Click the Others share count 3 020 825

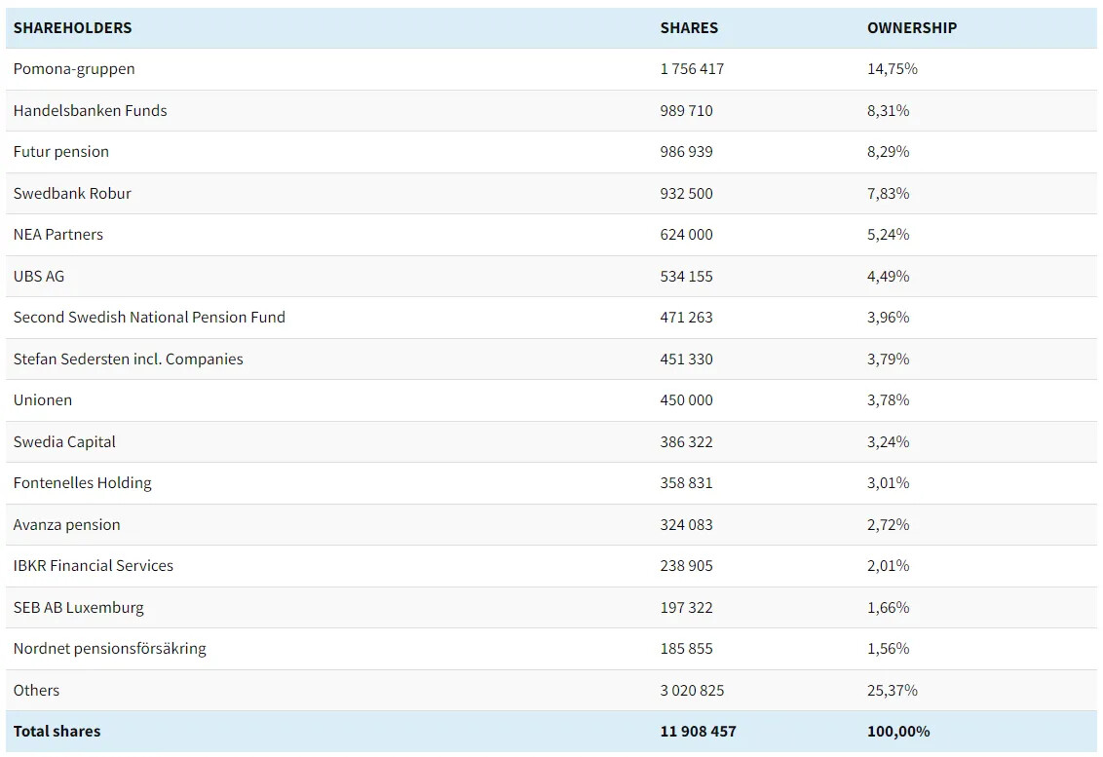692,691
